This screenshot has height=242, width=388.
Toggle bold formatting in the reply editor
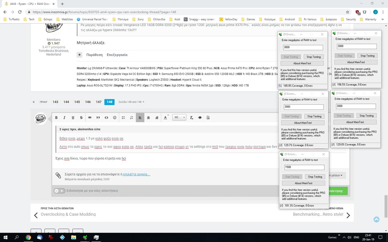56,118
